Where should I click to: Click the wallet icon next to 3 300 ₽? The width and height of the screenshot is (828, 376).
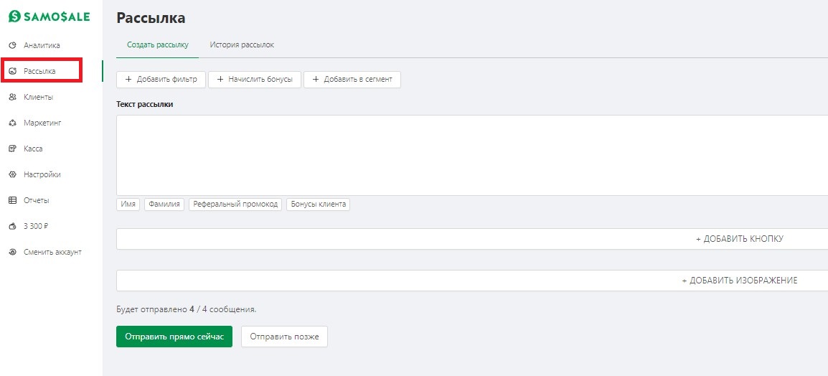pos(13,227)
